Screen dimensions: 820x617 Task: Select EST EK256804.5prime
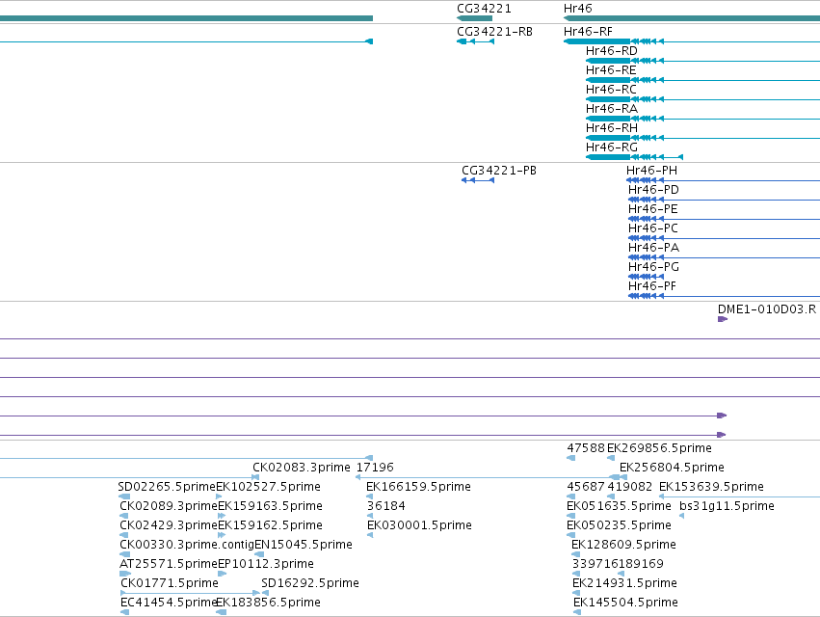pos(672,468)
